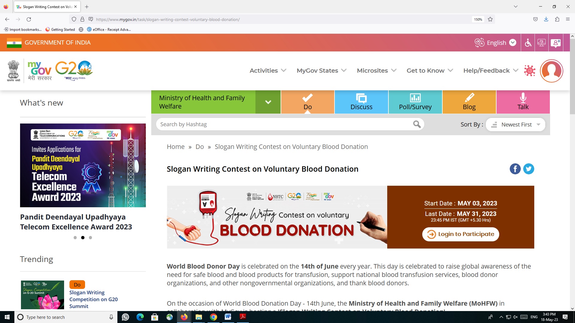Select first carousel dot indicator
The image size is (575, 323).
pos(75,238)
